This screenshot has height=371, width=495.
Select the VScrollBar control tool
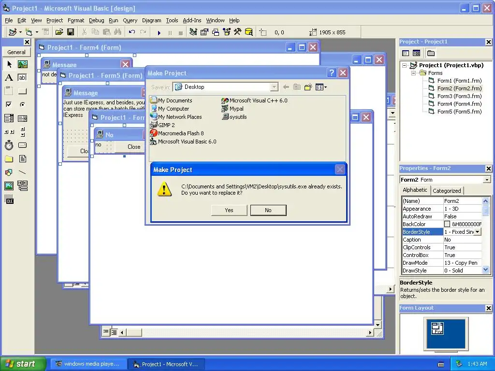(23, 132)
